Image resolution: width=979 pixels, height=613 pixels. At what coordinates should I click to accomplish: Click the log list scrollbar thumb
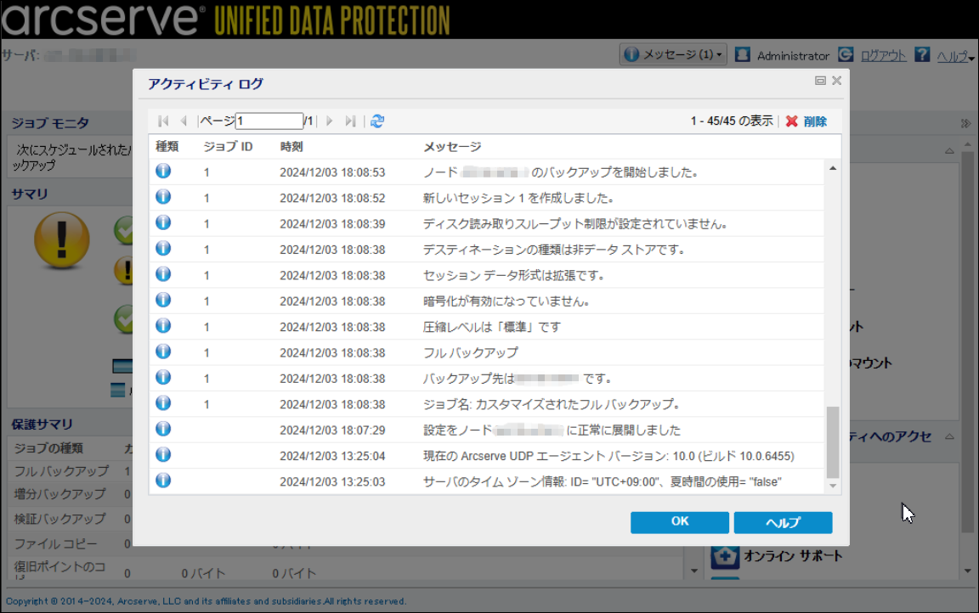832,442
